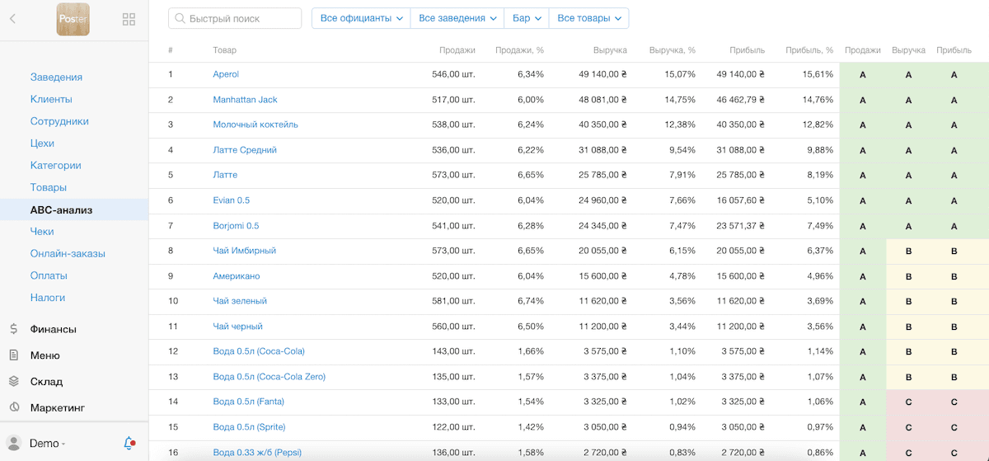
Task: Sort by the Выручка column header
Action: (x=610, y=50)
